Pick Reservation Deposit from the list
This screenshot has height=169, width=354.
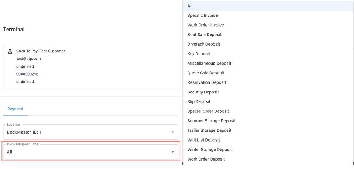[269, 82]
